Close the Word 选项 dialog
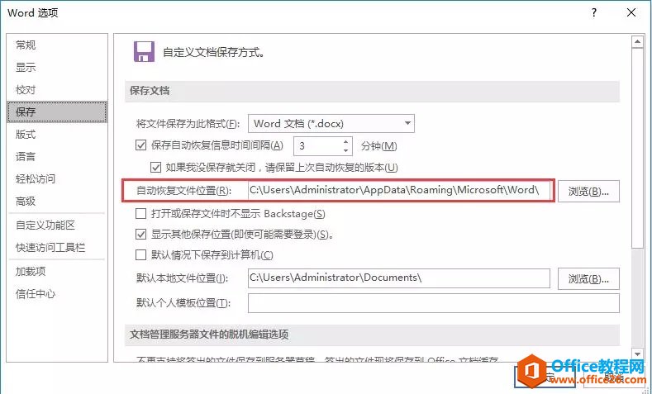This screenshot has height=394, width=652. click(x=631, y=13)
